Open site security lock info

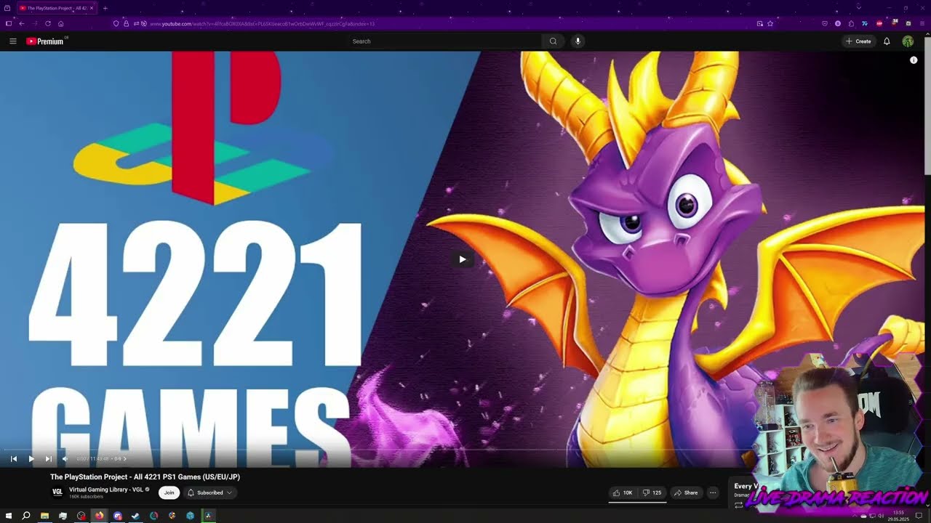(126, 23)
